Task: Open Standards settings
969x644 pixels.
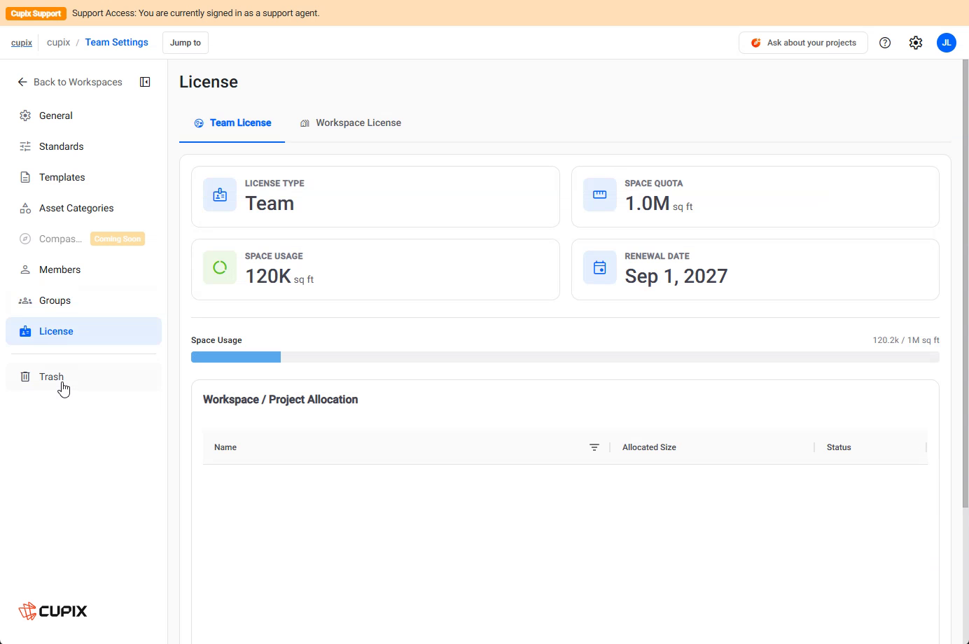Action: pos(83,146)
